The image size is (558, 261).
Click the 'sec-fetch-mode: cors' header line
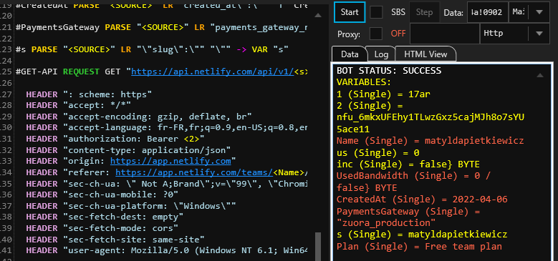[x=102, y=228]
